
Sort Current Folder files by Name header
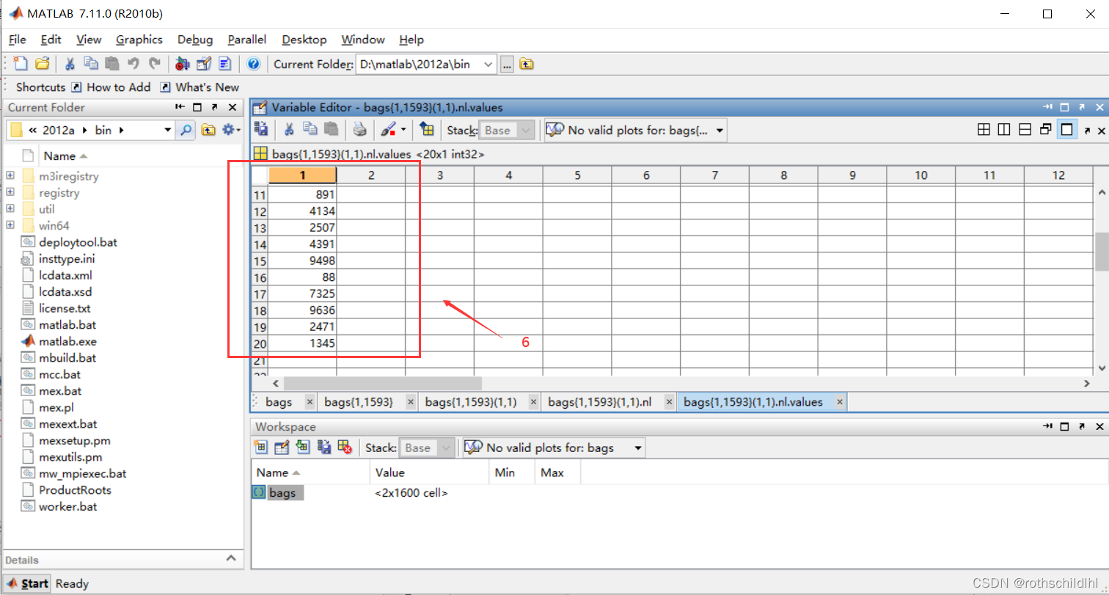pyautogui.click(x=59, y=156)
